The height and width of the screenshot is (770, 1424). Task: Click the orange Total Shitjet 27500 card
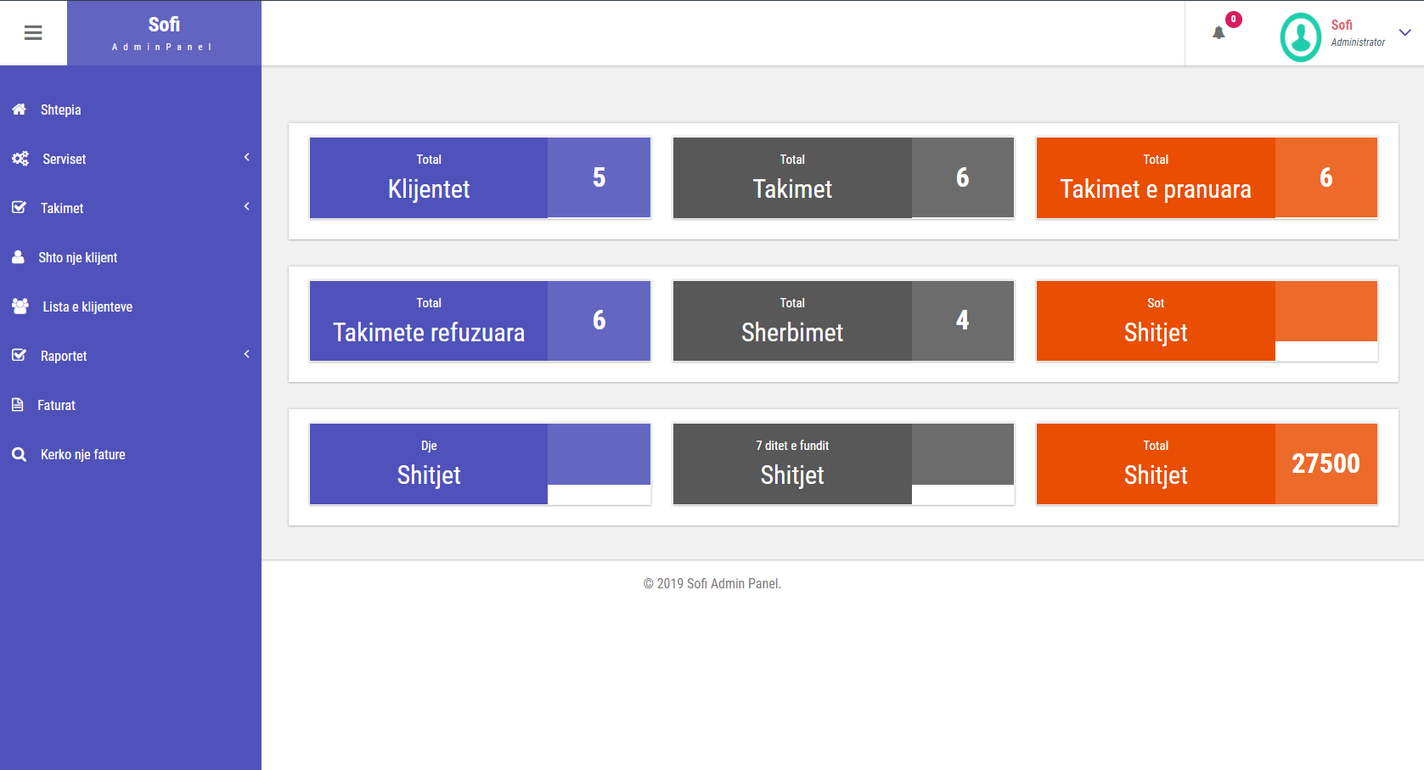pyautogui.click(x=1207, y=464)
